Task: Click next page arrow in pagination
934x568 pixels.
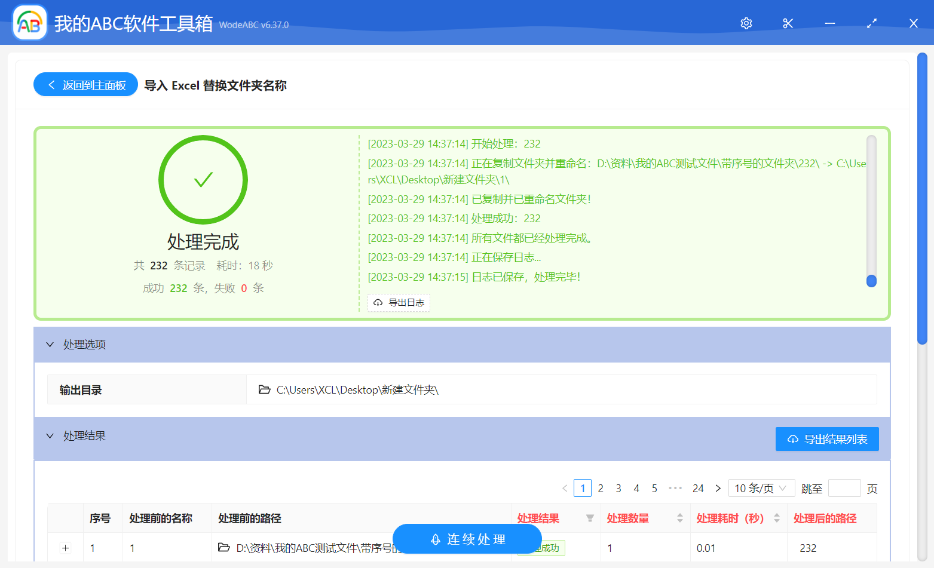Action: tap(718, 489)
